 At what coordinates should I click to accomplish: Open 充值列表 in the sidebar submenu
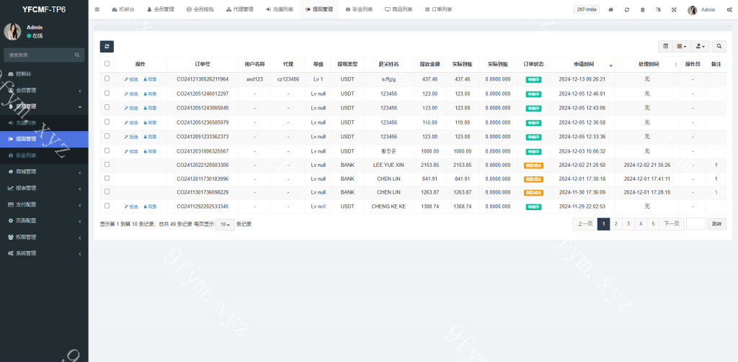click(x=44, y=123)
